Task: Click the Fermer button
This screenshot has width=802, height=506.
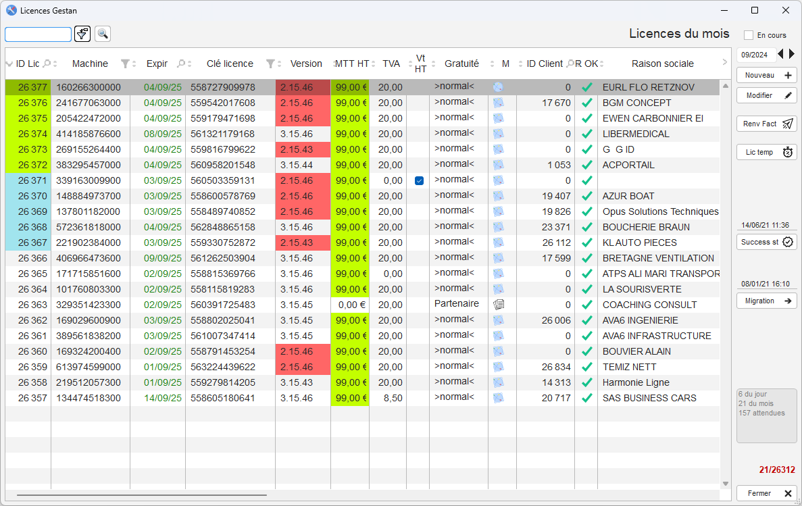Action: (x=766, y=493)
